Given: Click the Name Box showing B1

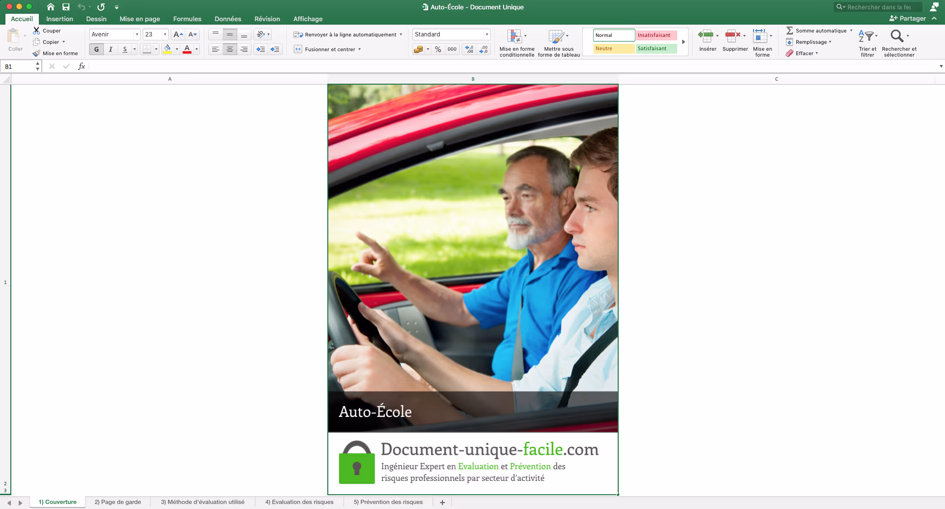Looking at the screenshot, I should click(x=18, y=66).
